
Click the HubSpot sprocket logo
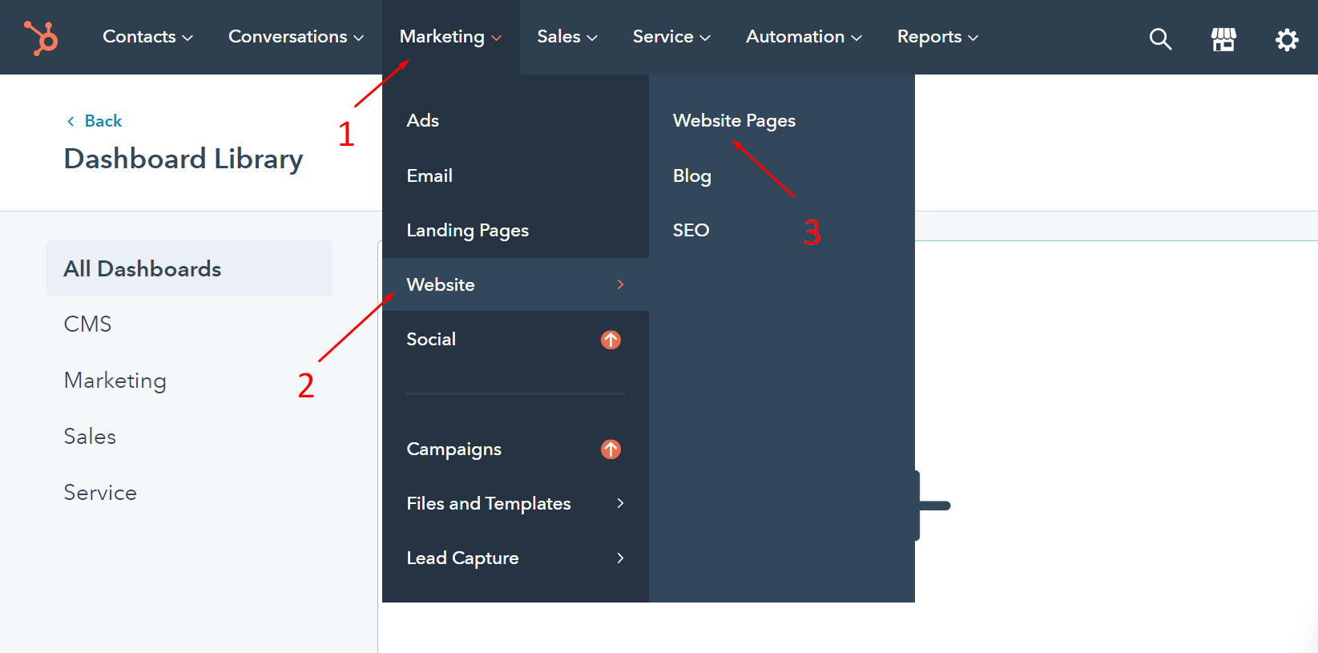coord(41,38)
